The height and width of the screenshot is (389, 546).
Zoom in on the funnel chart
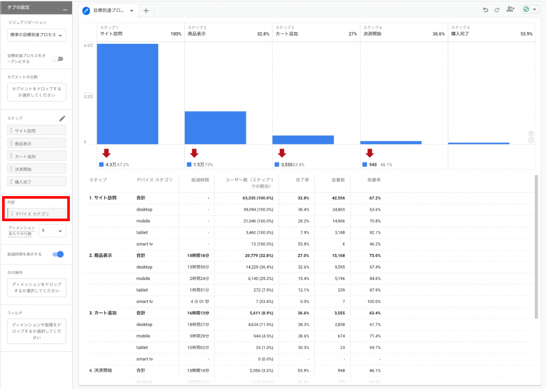[x=531, y=133]
